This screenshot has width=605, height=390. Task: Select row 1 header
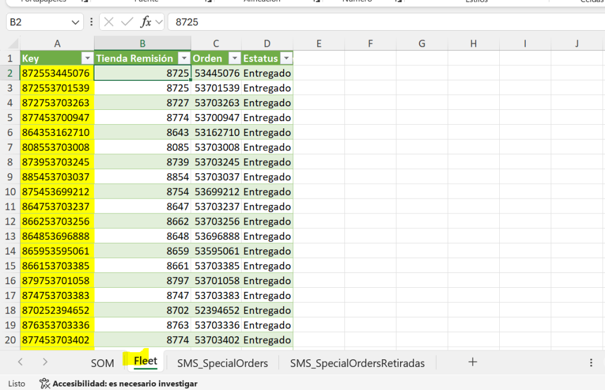(10, 58)
